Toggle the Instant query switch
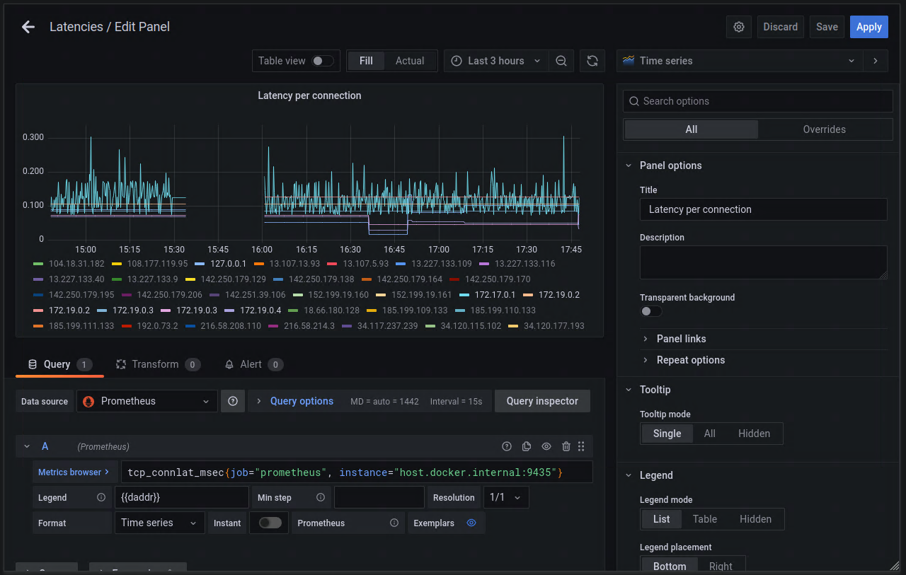The height and width of the screenshot is (575, 906). pos(270,523)
